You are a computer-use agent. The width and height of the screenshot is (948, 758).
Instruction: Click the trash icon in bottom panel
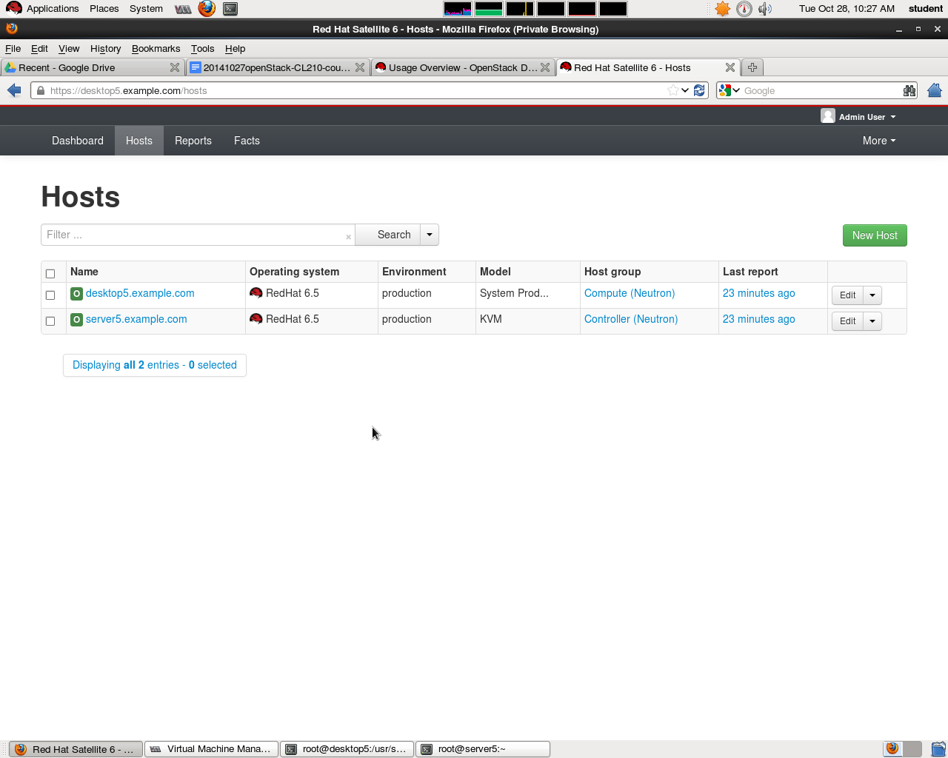coord(938,748)
